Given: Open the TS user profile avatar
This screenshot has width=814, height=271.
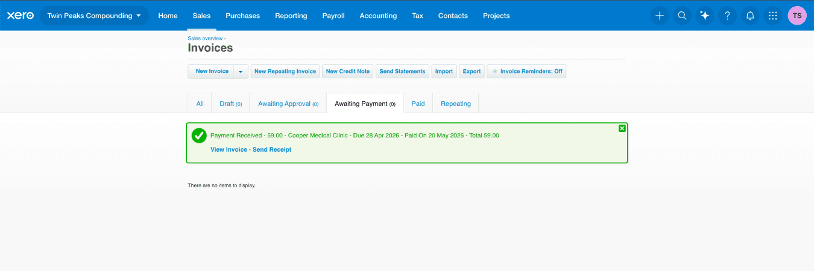Looking at the screenshot, I should [797, 16].
